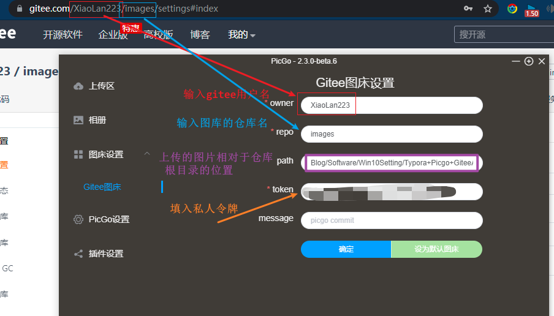This screenshot has width=554, height=316.
Task: Click the lock icon in address bar
Action: (x=20, y=9)
